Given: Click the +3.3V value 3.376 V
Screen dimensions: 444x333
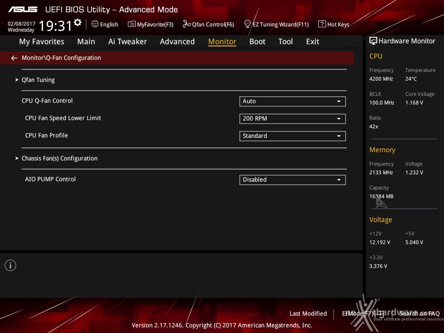Looking at the screenshot, I should click(378, 266).
